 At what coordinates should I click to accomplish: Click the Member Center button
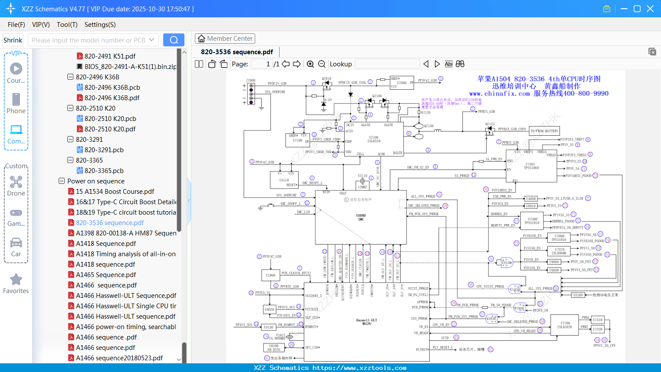coord(225,39)
